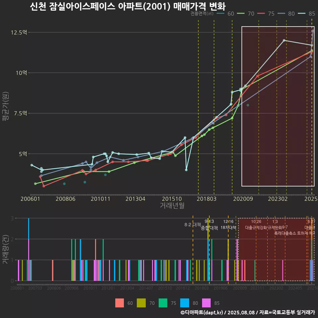Click the 7.5억 y-axis label

(x=21, y=113)
